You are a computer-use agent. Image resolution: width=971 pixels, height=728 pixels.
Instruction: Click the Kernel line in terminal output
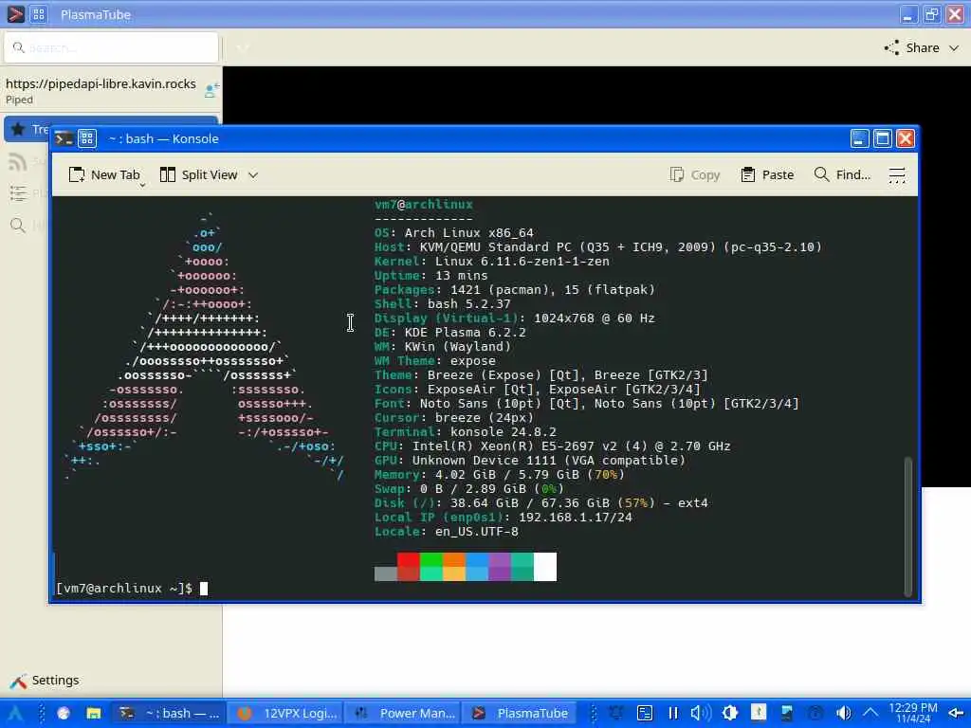492,262
